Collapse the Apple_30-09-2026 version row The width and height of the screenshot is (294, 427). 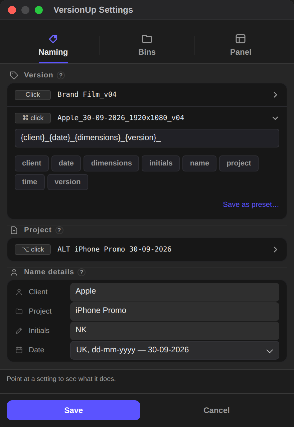(275, 118)
